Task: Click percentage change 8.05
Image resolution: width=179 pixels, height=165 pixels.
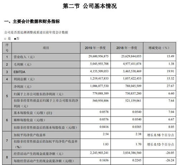Action: (x=171, y=127)
